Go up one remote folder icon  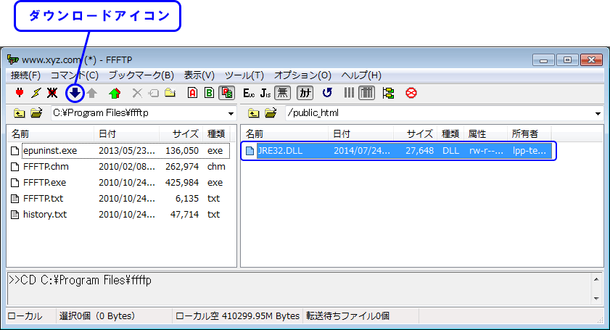click(x=254, y=113)
